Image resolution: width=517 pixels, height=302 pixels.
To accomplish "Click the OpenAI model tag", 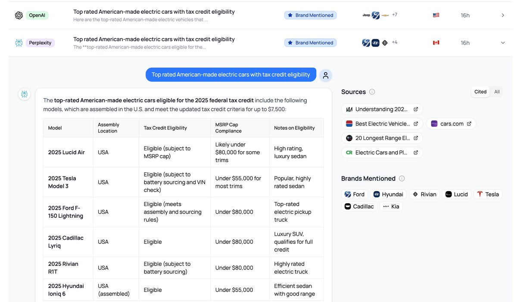I will [37, 15].
